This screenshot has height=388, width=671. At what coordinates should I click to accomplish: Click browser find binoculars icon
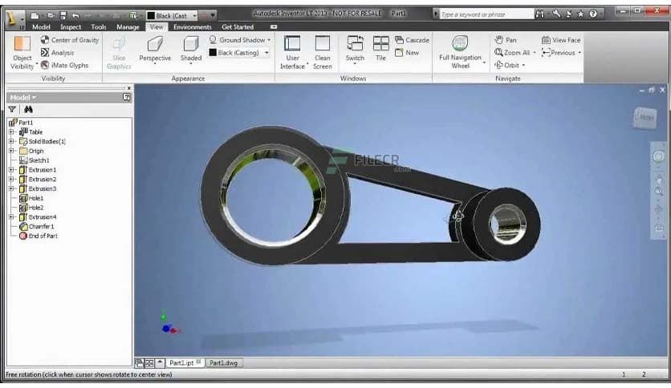tap(28, 109)
